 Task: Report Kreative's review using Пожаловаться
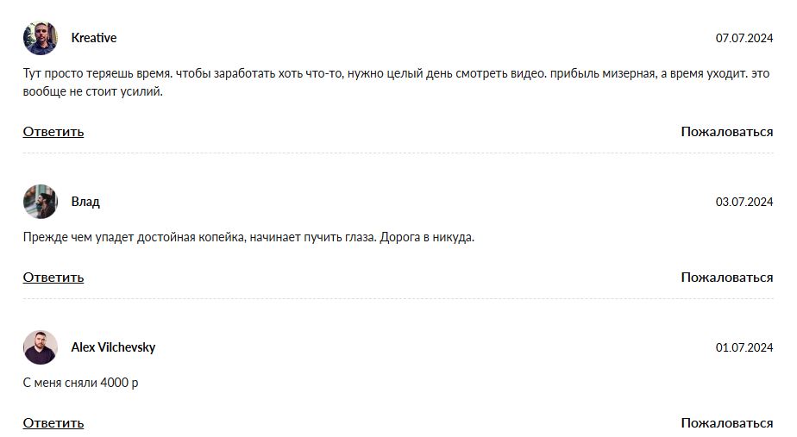point(726,132)
